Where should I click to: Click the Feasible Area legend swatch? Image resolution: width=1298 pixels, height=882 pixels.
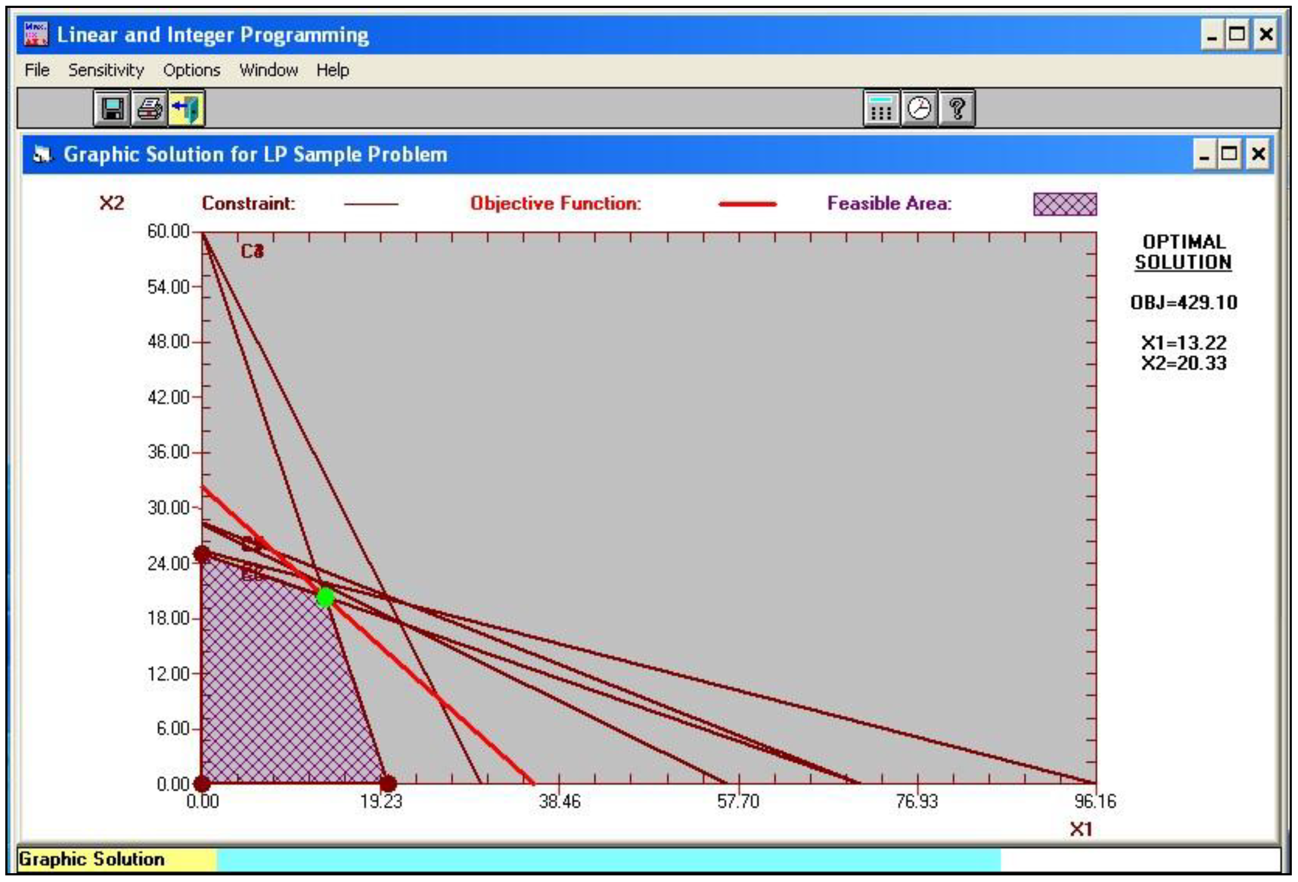coord(1065,204)
